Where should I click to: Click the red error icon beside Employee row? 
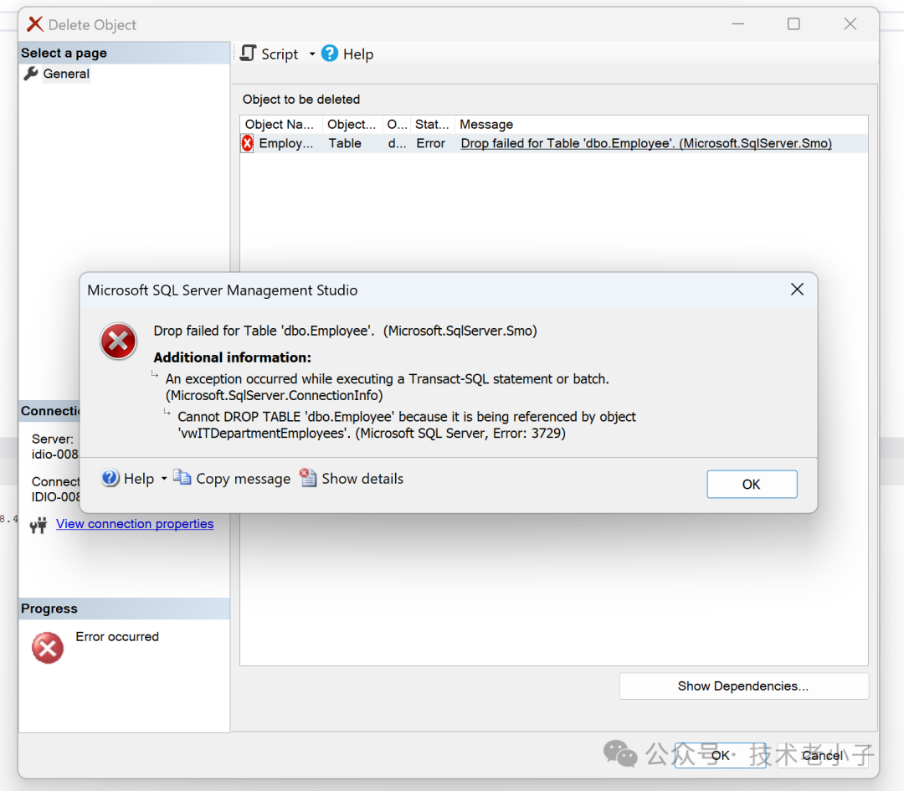248,144
